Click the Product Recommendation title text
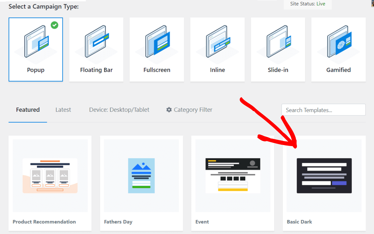The height and width of the screenshot is (234, 374). [44, 222]
